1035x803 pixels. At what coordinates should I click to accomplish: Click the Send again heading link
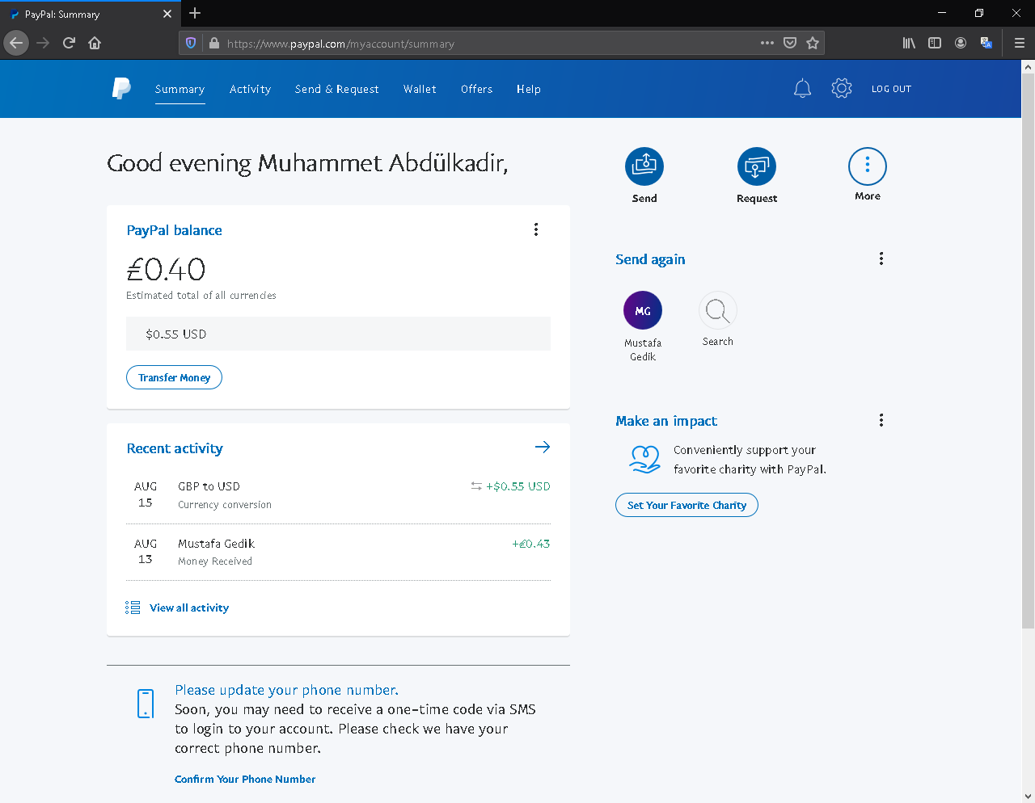tap(650, 259)
